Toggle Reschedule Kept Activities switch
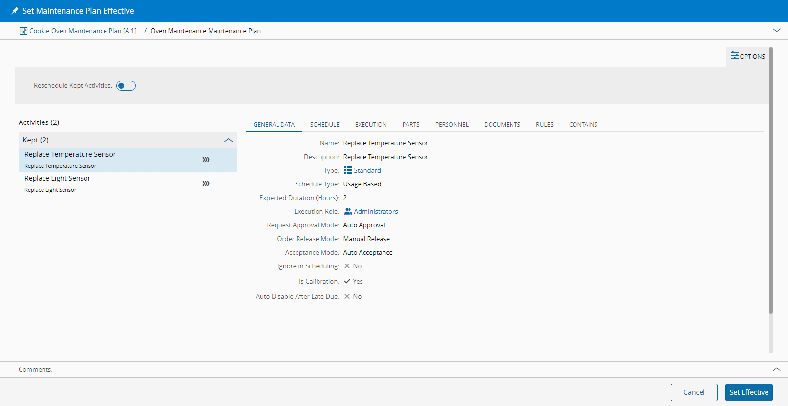The width and height of the screenshot is (788, 406). coord(126,86)
